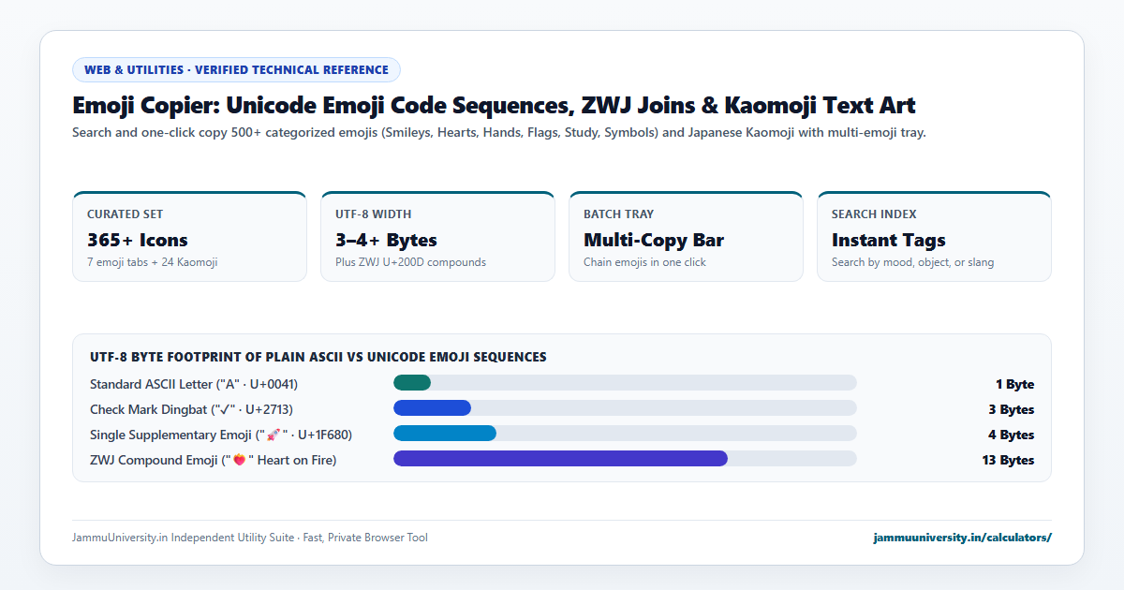This screenshot has height=590, width=1124.
Task: Click 'UTF-8 Byte Footprint' chart title
Action: tap(318, 357)
